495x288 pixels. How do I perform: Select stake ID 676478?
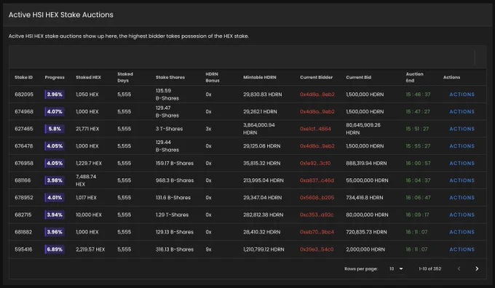(x=24, y=146)
